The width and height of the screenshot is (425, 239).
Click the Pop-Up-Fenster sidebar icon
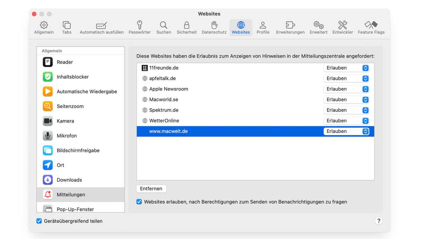tap(48, 209)
